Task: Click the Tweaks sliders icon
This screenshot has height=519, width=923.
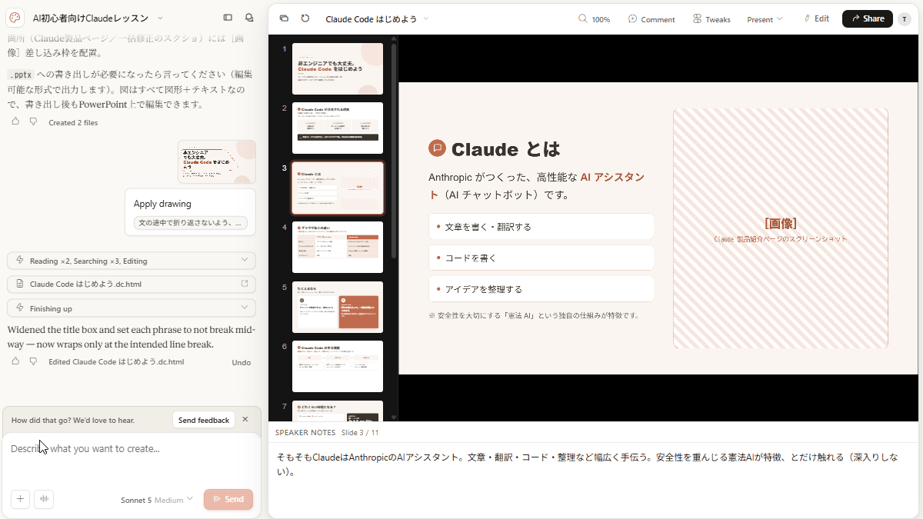Action: (697, 18)
